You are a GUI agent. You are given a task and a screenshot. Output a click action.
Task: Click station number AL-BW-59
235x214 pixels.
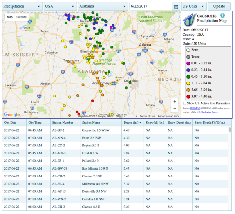60,168
